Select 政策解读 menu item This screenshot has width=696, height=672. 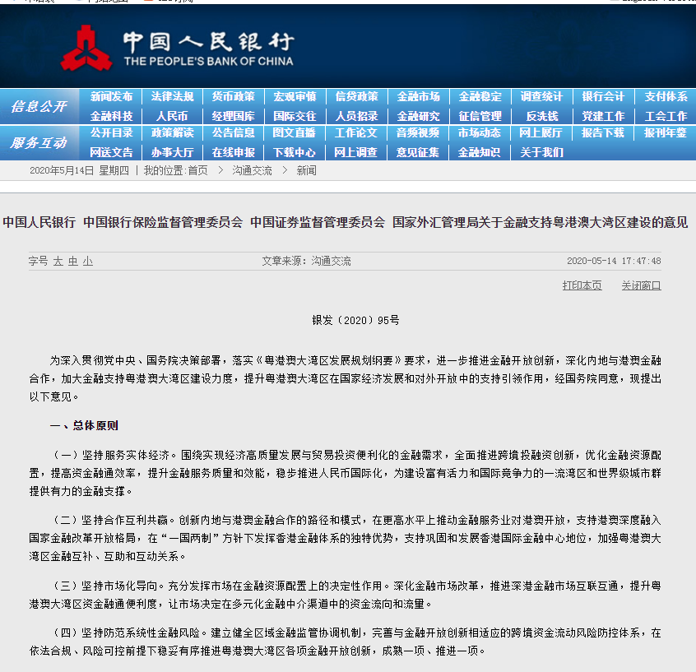[172, 132]
